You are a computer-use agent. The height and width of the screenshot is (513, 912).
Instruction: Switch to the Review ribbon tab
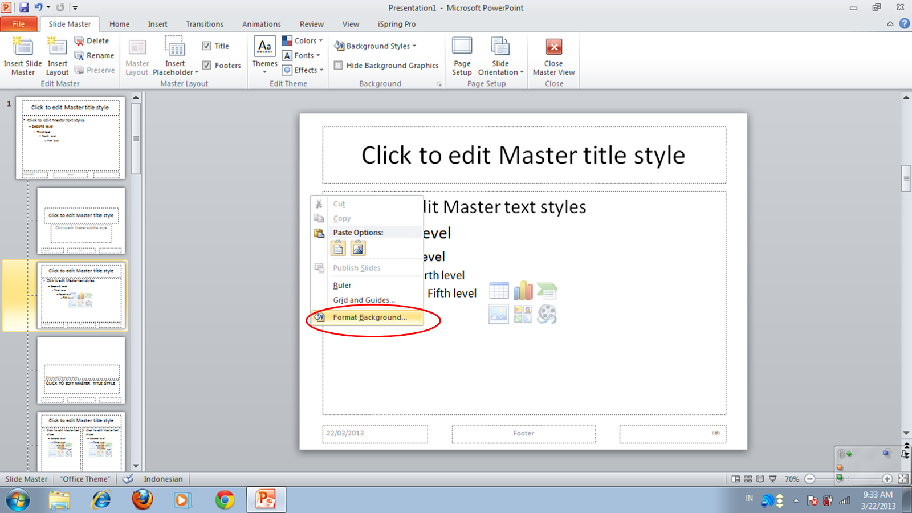pyautogui.click(x=311, y=24)
